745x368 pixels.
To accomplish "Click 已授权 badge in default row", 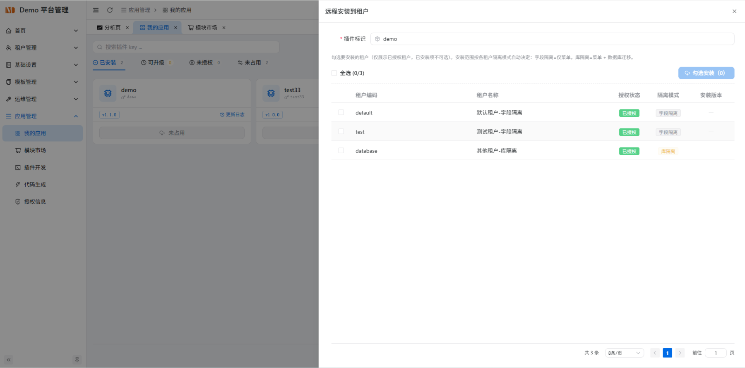I will click(629, 113).
